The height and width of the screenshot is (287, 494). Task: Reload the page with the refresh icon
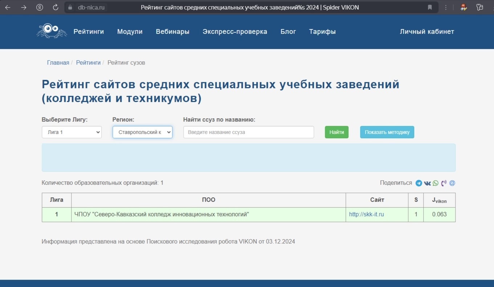pyautogui.click(x=56, y=7)
